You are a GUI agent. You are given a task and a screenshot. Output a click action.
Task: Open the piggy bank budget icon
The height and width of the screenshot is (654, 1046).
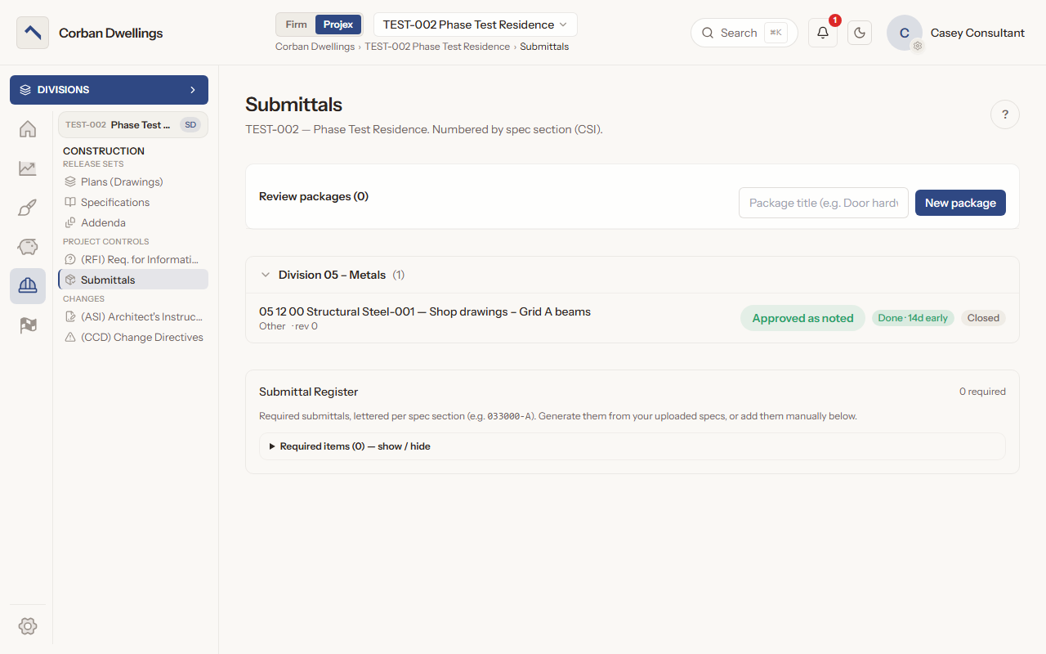click(x=28, y=247)
